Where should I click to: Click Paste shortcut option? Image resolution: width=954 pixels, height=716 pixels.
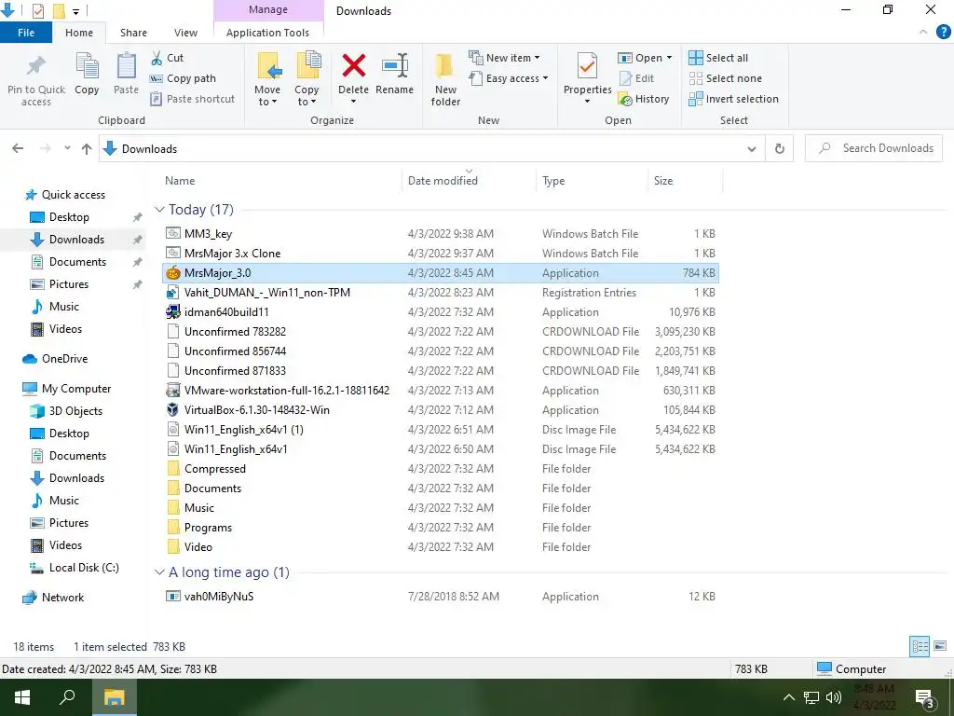pyautogui.click(x=192, y=99)
